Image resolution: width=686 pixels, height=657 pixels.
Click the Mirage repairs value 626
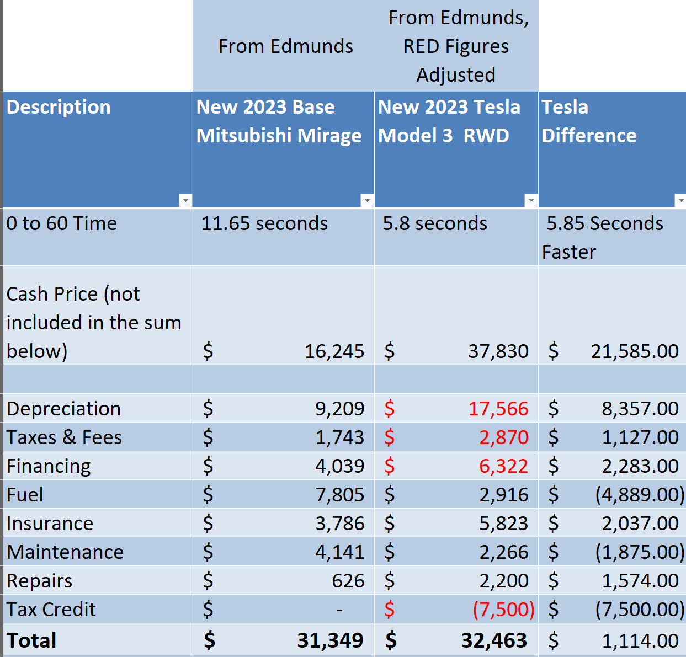pos(348,581)
